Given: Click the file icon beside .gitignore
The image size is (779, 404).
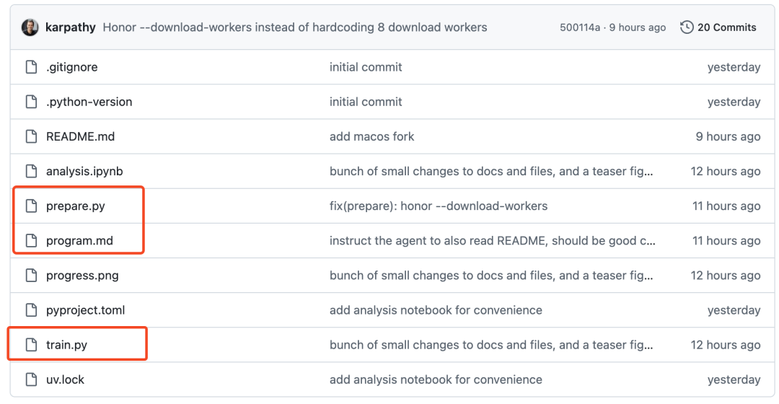Looking at the screenshot, I should [31, 67].
